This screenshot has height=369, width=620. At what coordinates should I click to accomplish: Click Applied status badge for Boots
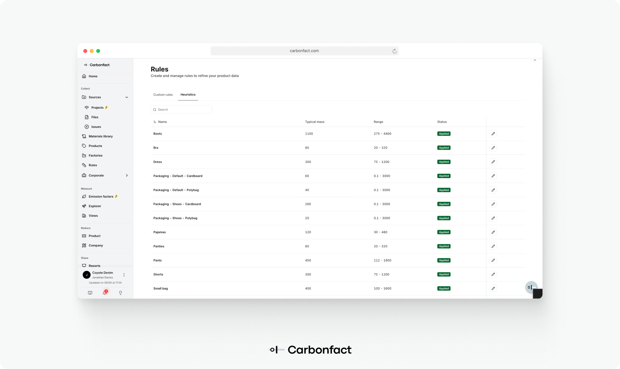click(444, 134)
